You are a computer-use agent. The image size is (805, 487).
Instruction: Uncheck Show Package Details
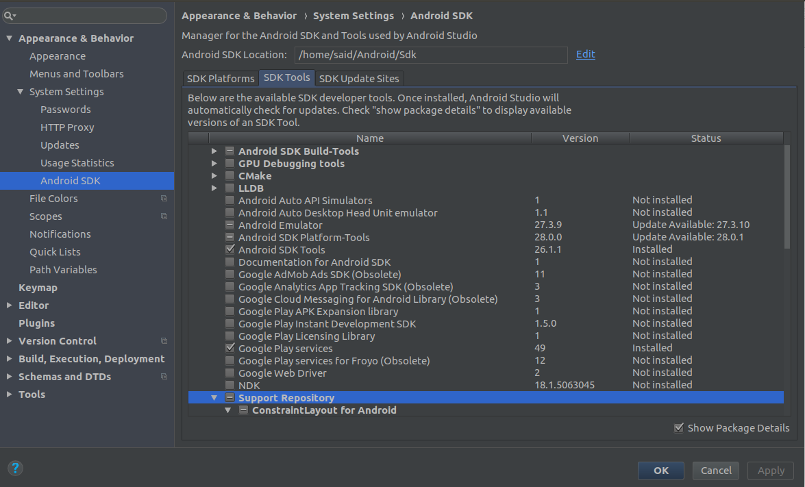pyautogui.click(x=679, y=428)
